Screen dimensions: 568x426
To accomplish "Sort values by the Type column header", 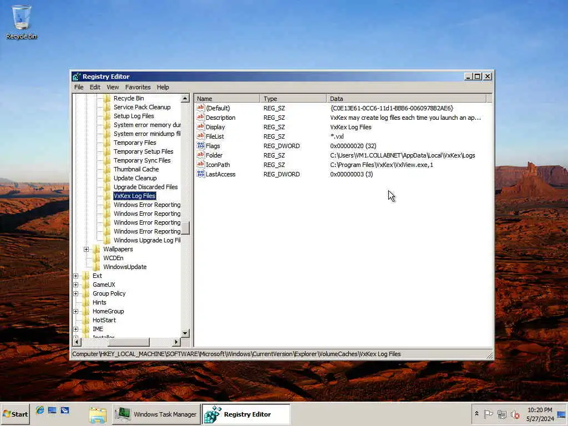I will click(293, 99).
